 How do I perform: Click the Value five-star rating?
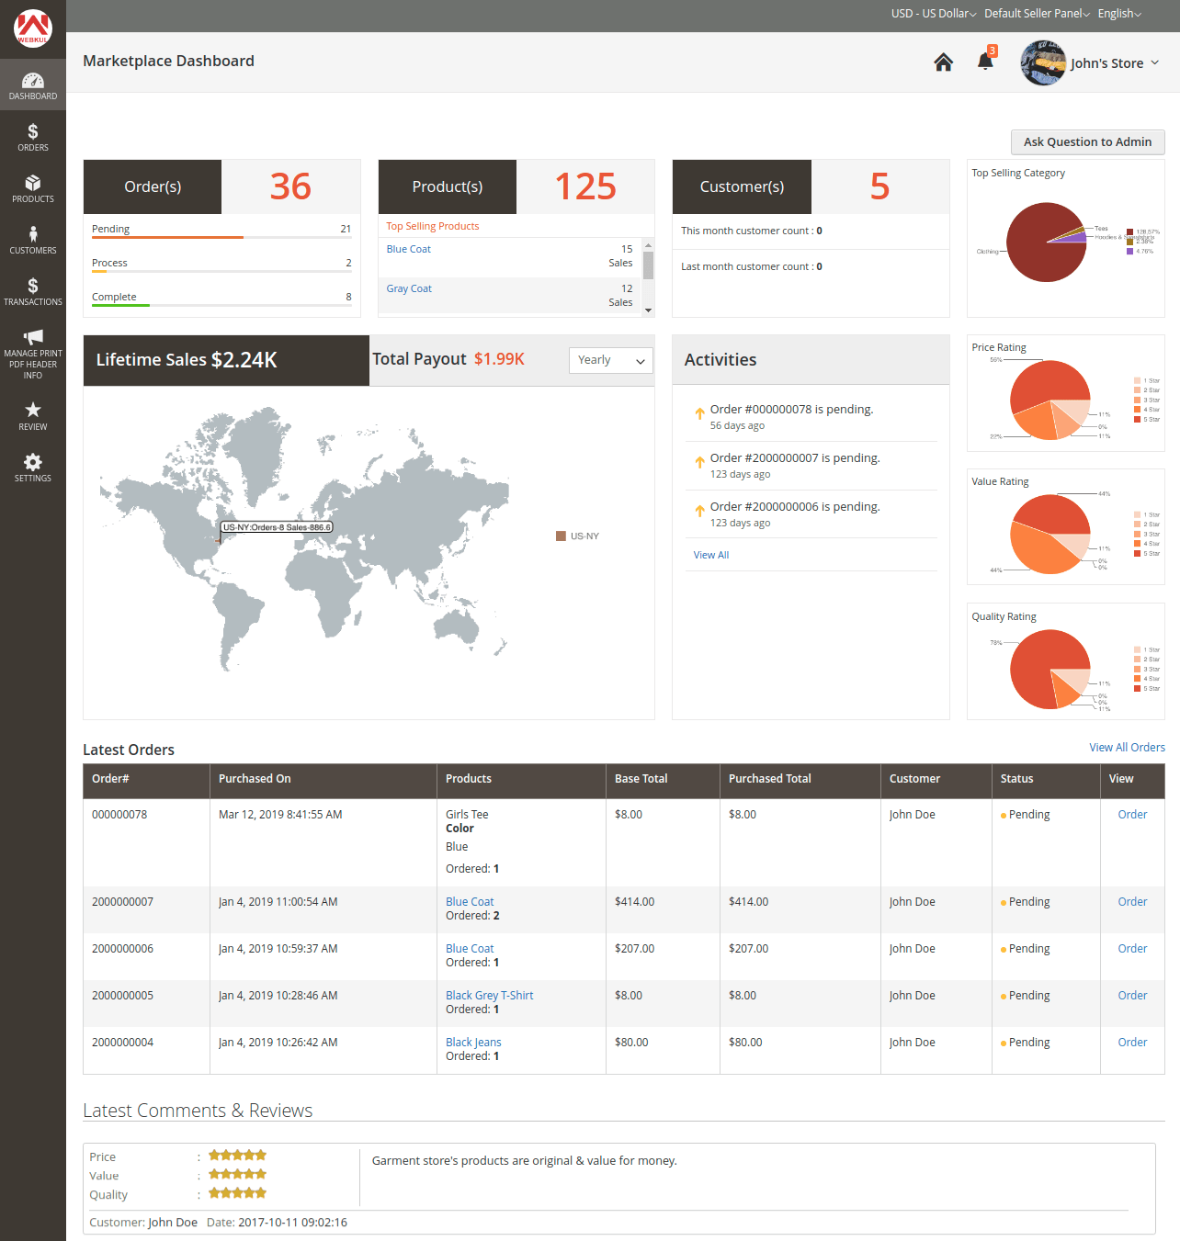point(237,1175)
